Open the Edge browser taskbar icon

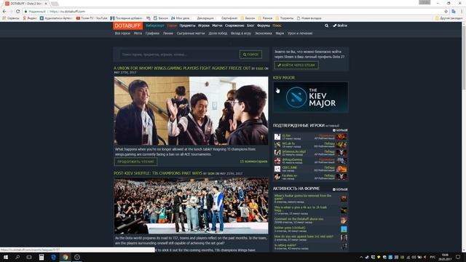pyautogui.click(x=53, y=257)
